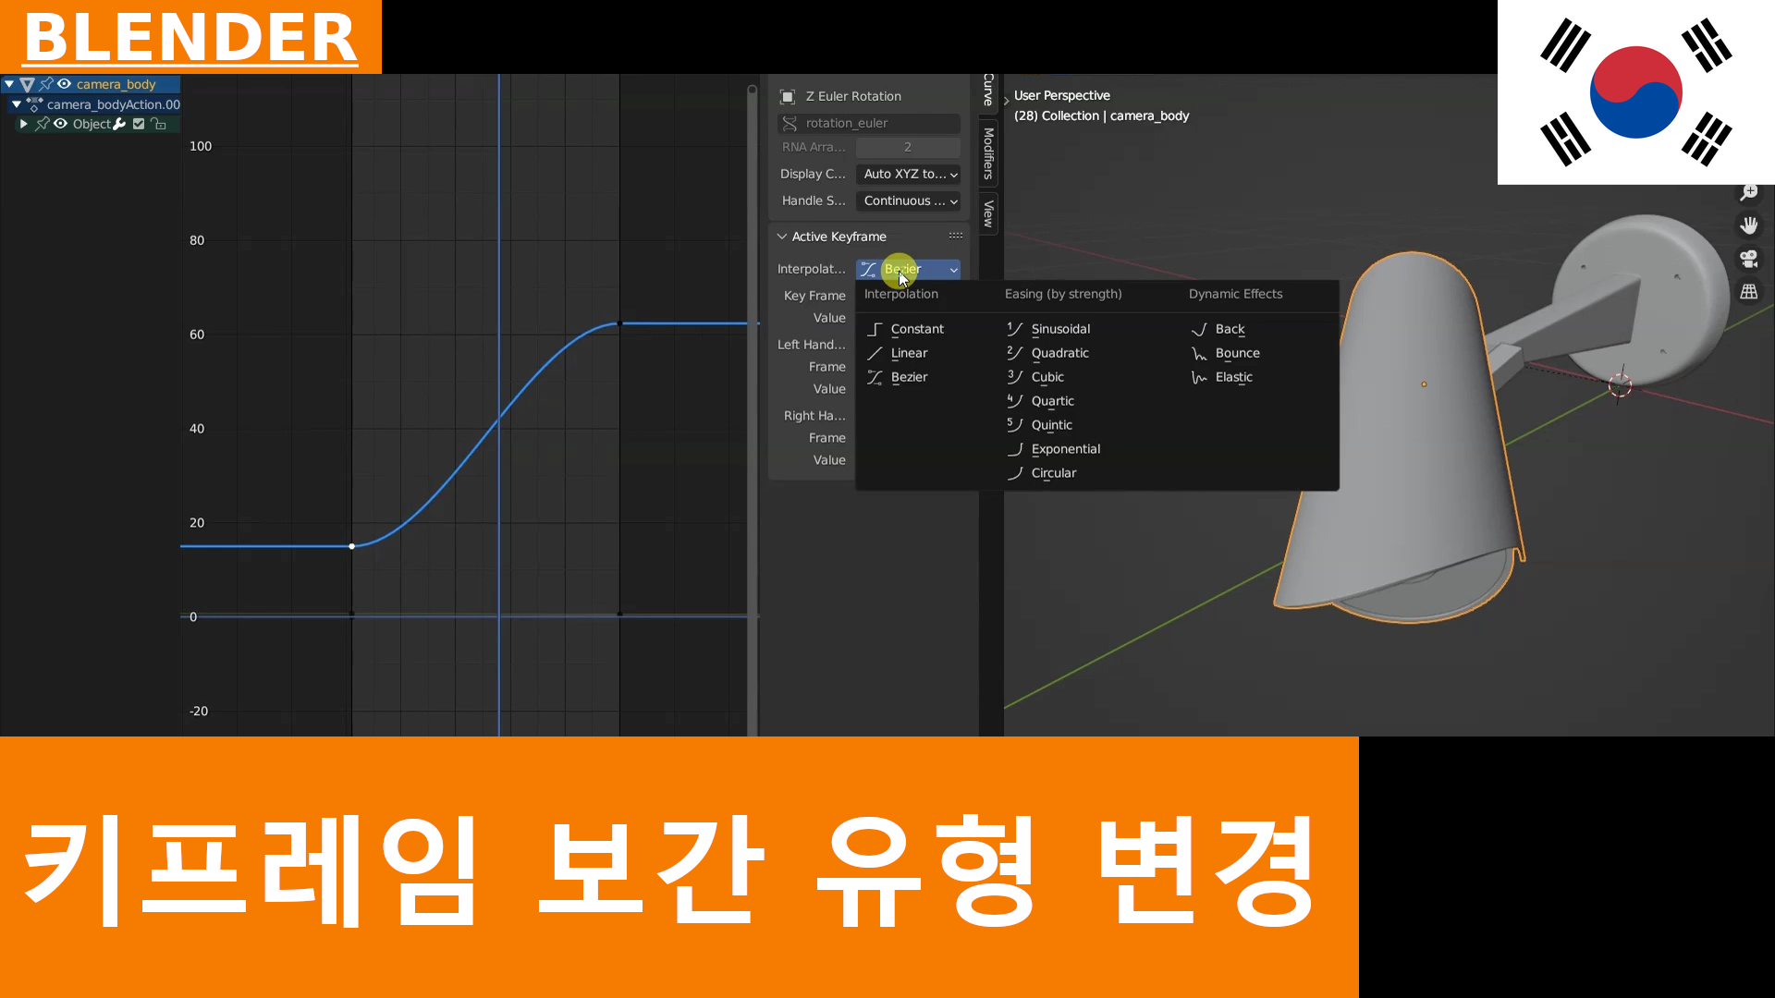Click the Z Euler Rotation F-curve icon
1775x998 pixels.
pyautogui.click(x=788, y=96)
